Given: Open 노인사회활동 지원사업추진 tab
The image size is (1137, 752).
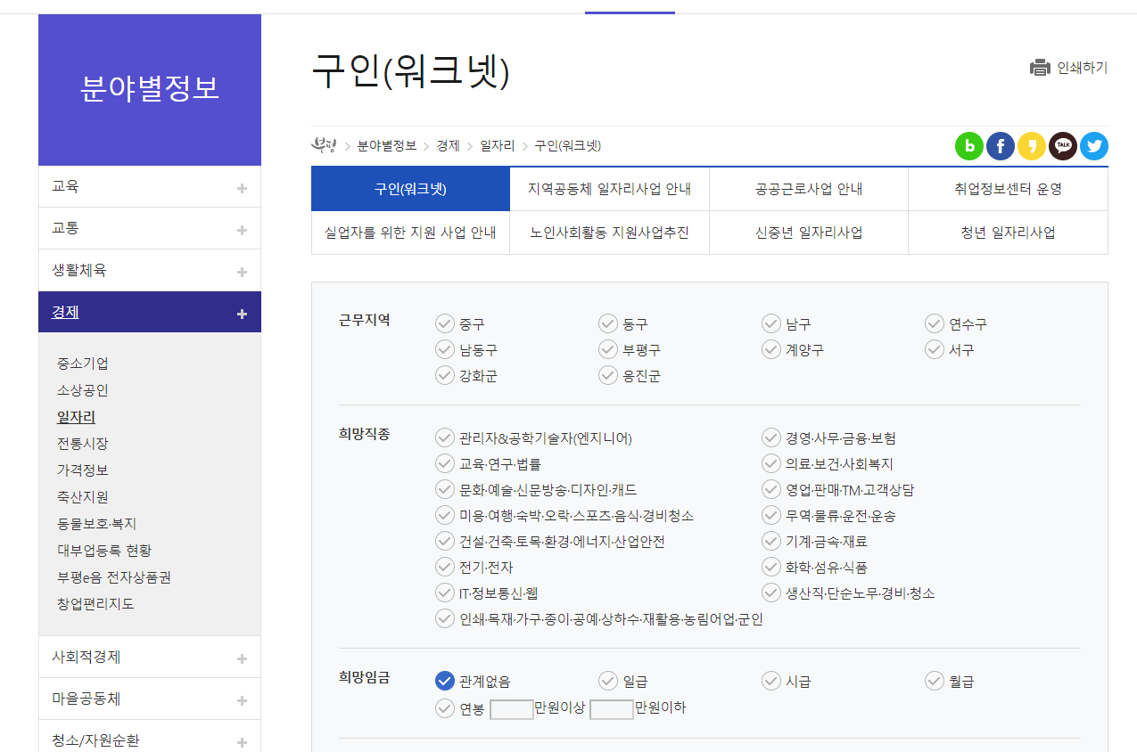Looking at the screenshot, I should [x=609, y=233].
